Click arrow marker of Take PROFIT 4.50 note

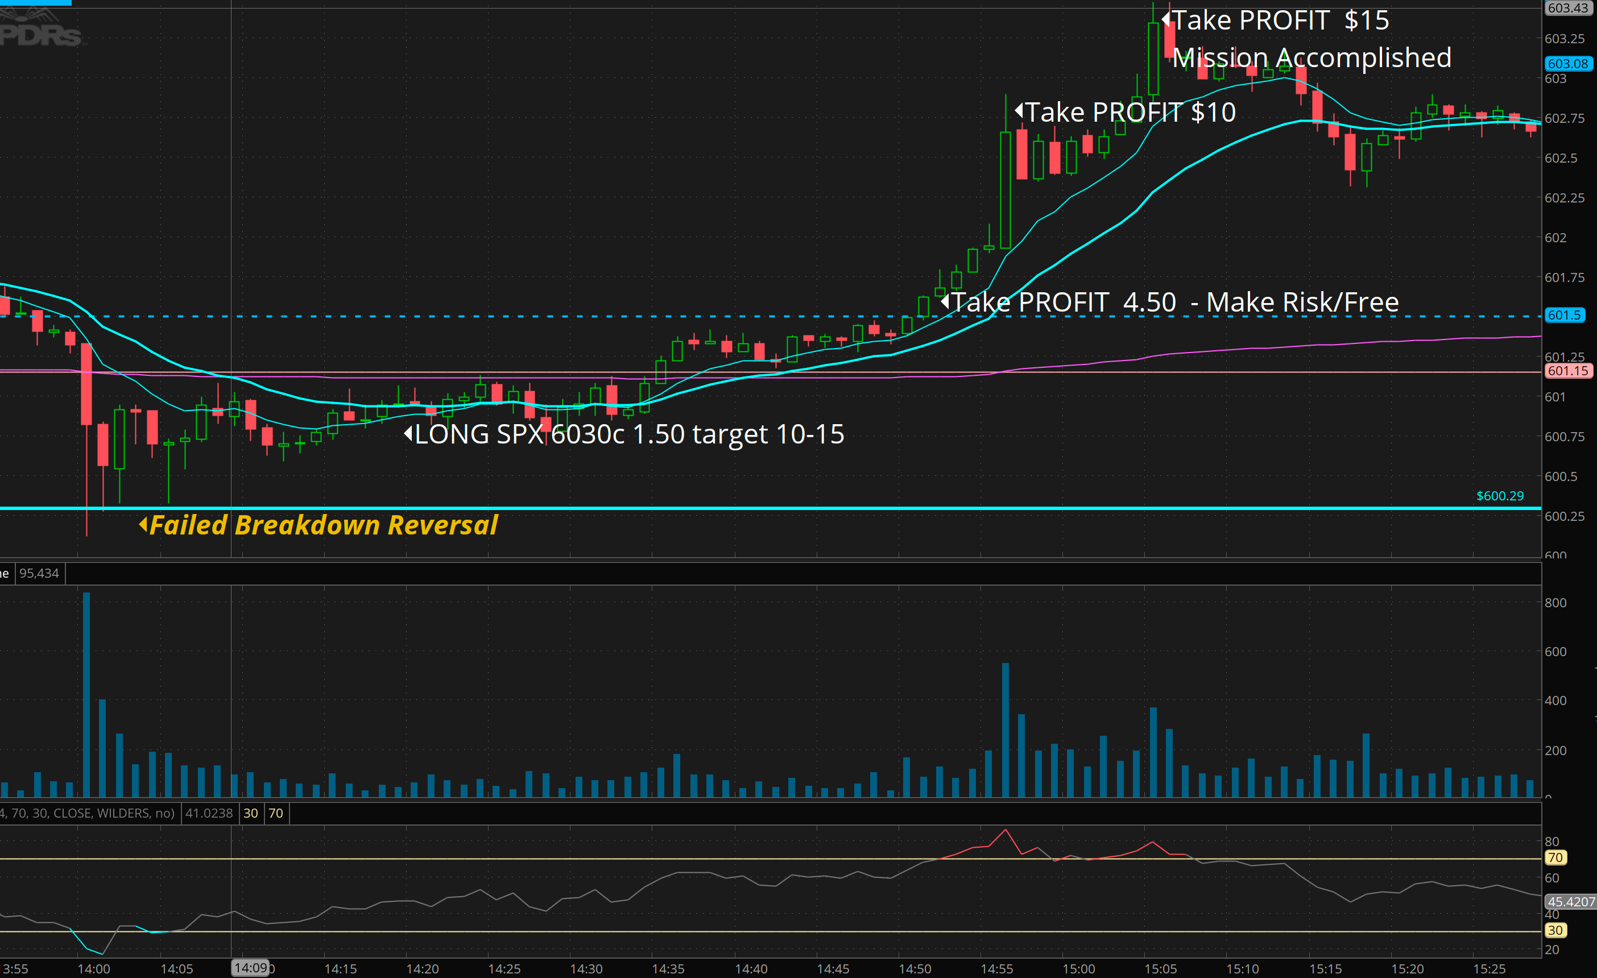(x=945, y=301)
